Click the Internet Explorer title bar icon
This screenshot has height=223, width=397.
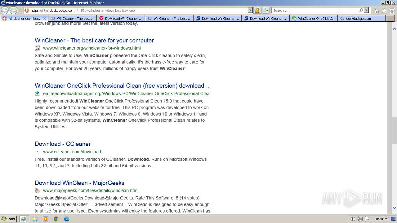click(x=3, y=3)
